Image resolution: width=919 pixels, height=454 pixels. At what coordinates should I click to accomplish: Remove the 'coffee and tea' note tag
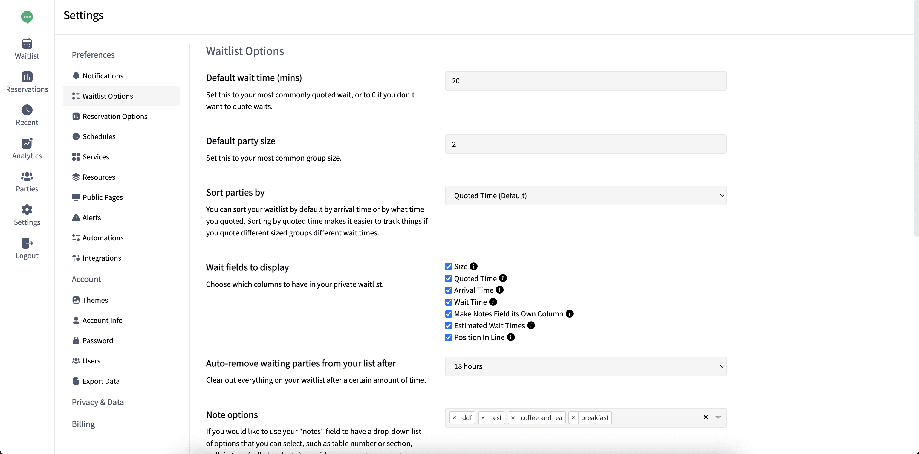coord(513,418)
